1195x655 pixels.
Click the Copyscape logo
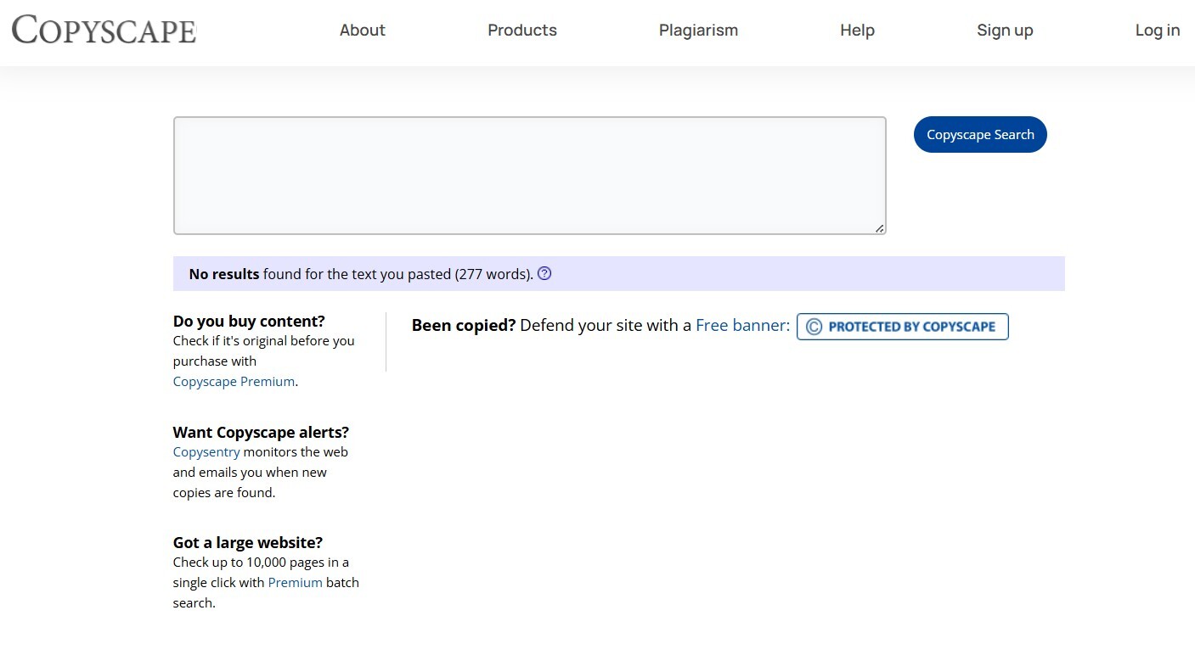(x=104, y=31)
